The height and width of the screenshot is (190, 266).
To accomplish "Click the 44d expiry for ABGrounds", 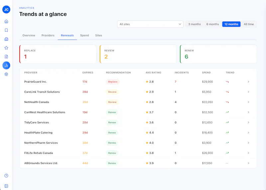I will (x=85, y=163).
